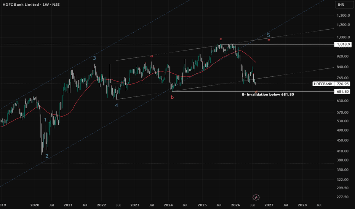Click 765.00 on the price axis
Viewport: 355px width, 209px height.
342,78
